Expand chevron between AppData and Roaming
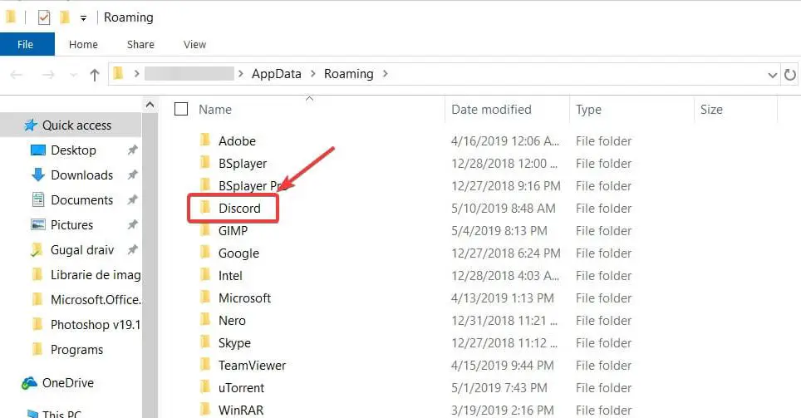Viewport: 801px width, 418px height. point(312,74)
